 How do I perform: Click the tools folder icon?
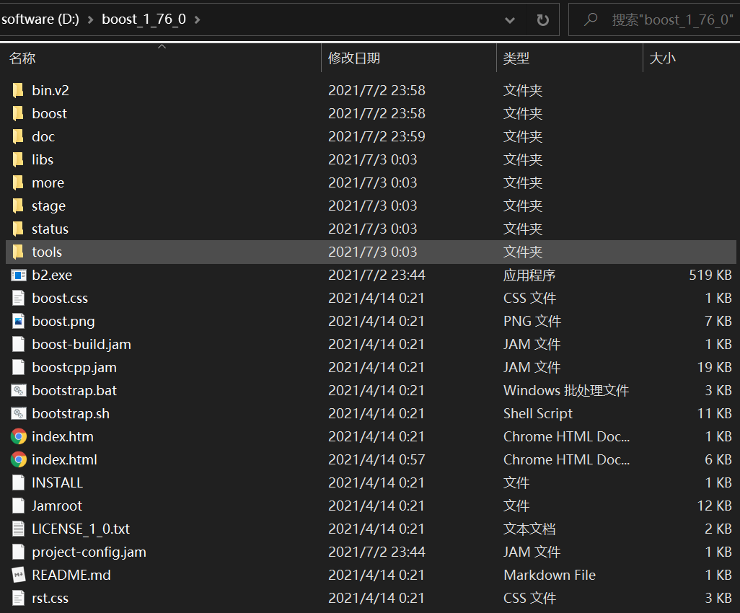point(18,252)
